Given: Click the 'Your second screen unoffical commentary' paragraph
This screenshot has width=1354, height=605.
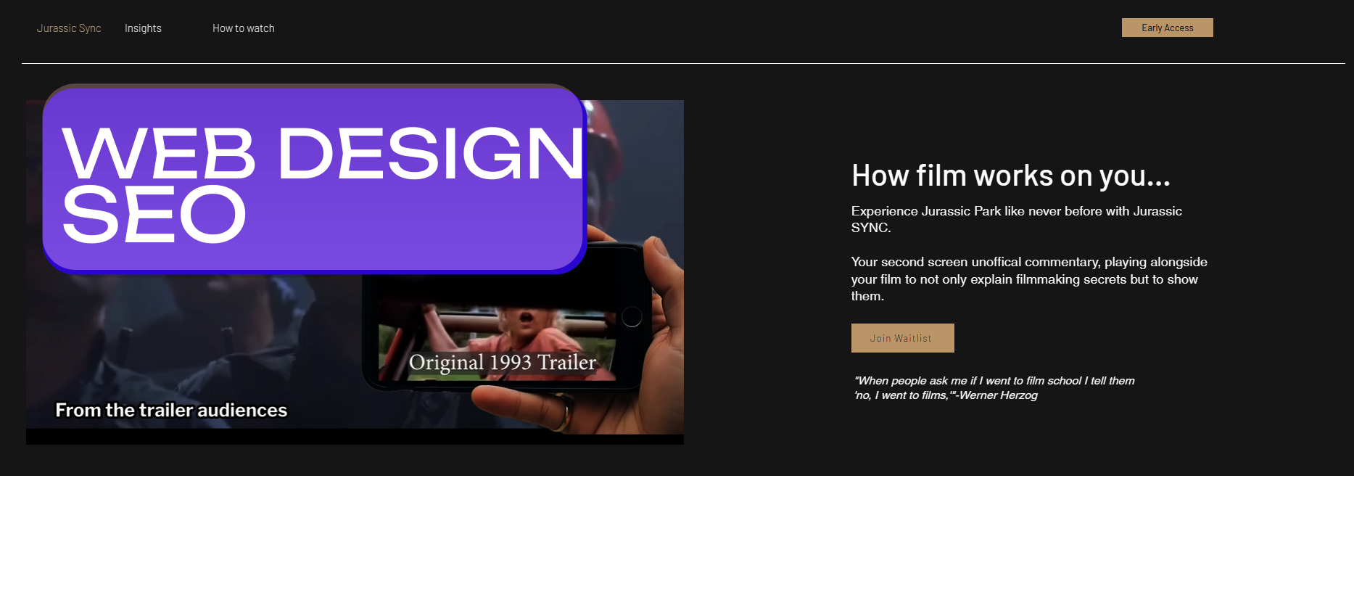Looking at the screenshot, I should pyautogui.click(x=1029, y=279).
